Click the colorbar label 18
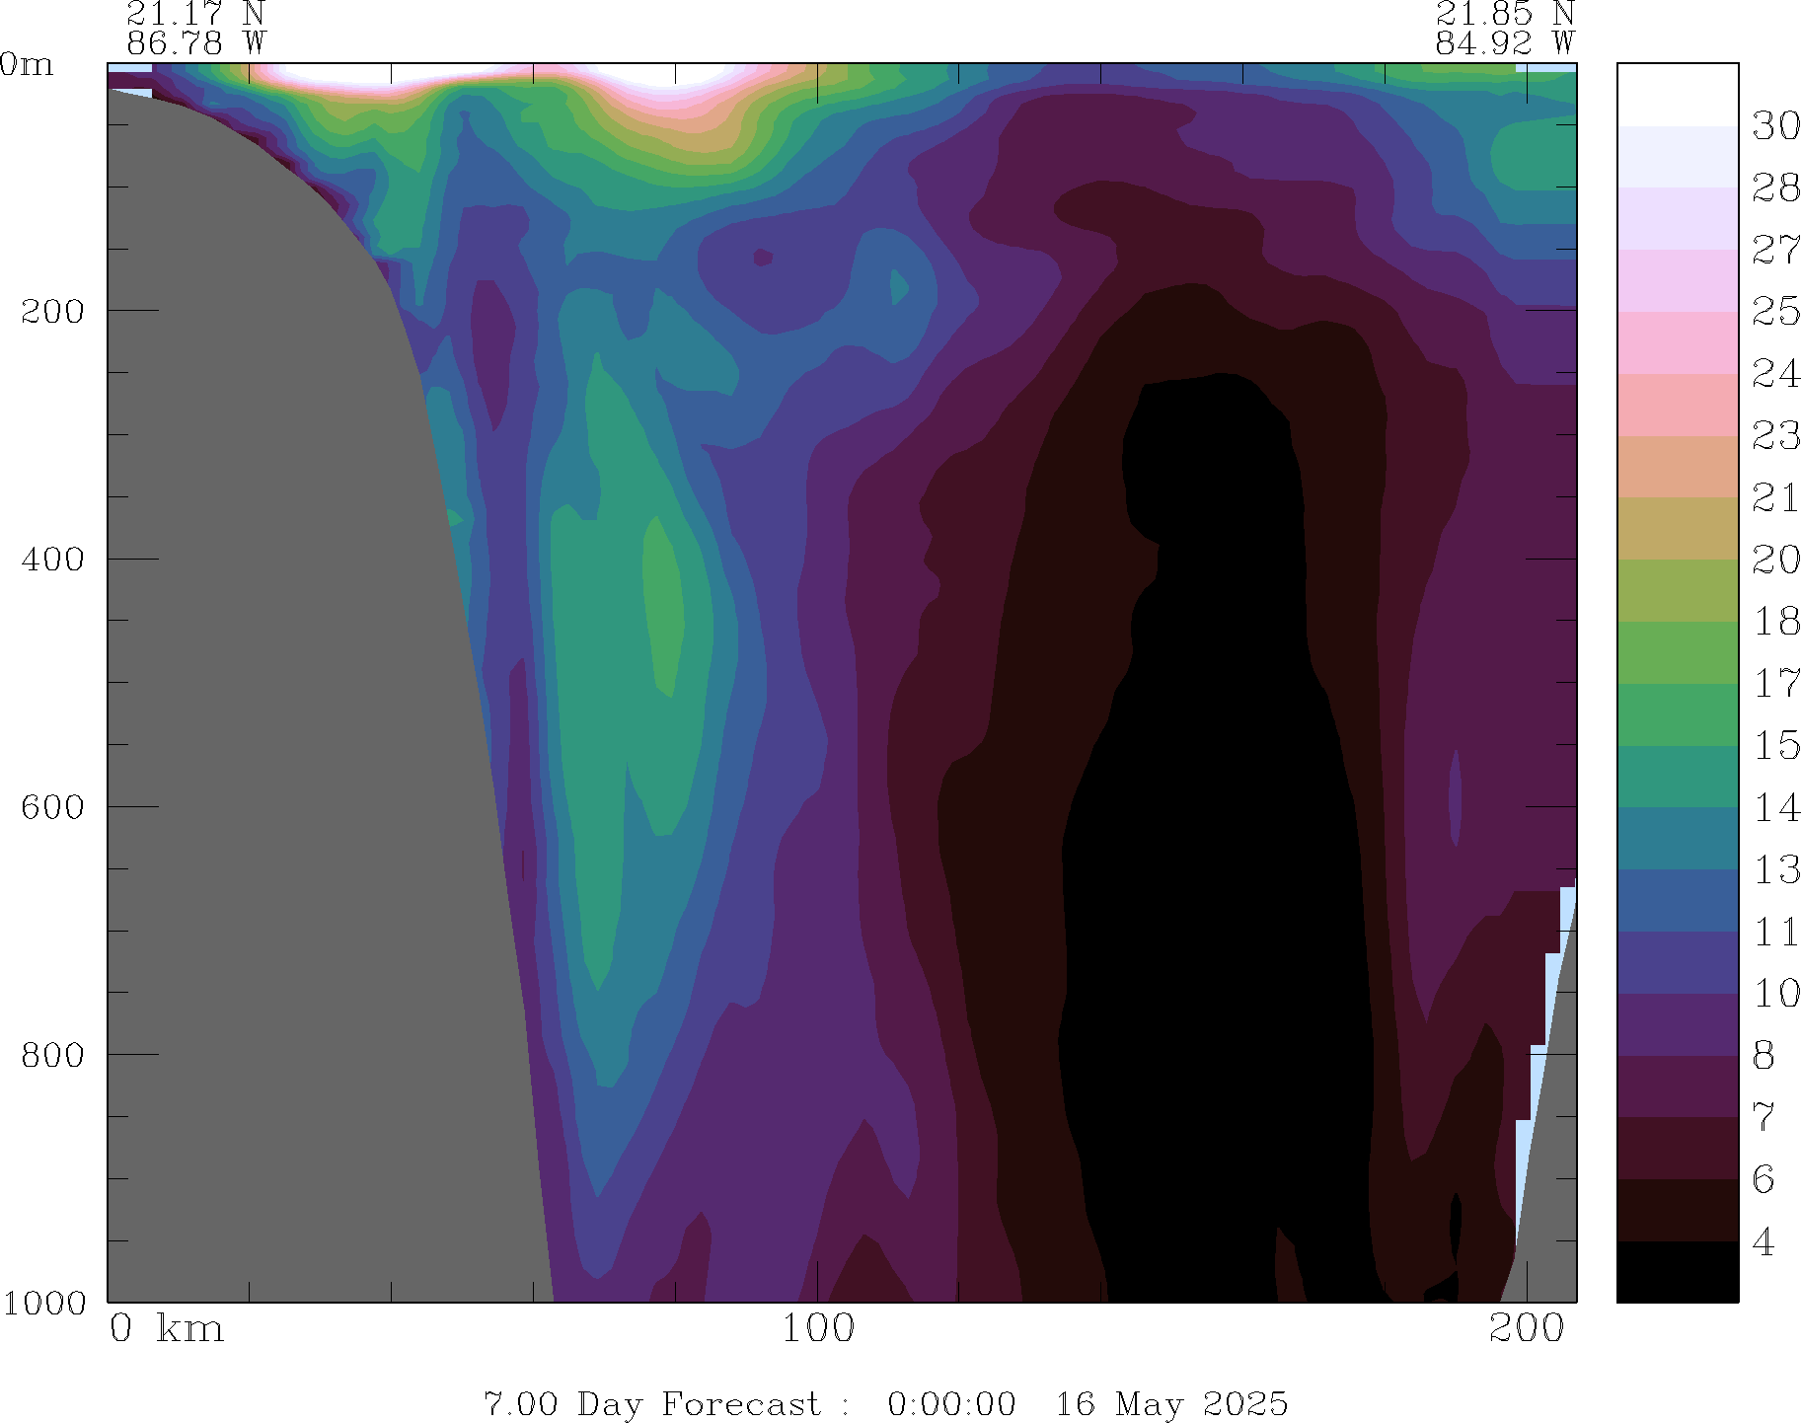This screenshot has width=1801, height=1423. [1775, 622]
